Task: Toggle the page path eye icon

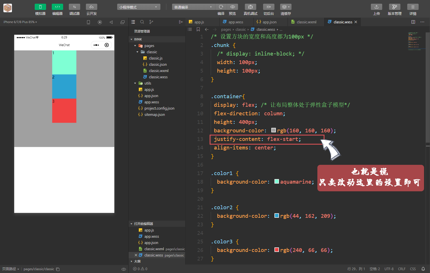Action: point(124,269)
